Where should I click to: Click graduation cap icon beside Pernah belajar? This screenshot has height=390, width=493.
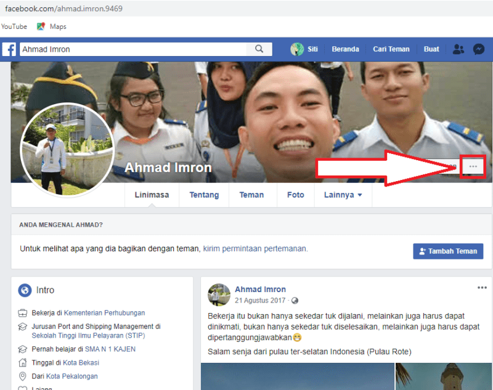coord(22,349)
